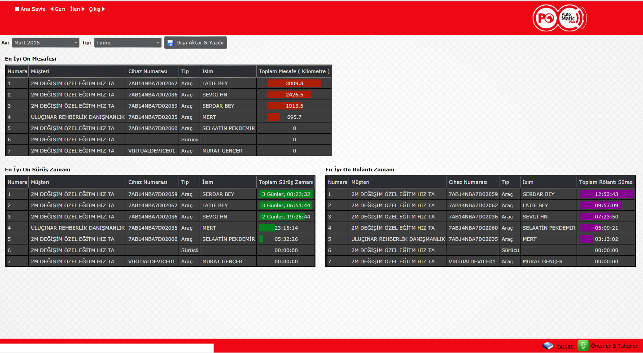Select the 23:15:14 driving time value
This screenshot has height=353, width=643.
286,228
